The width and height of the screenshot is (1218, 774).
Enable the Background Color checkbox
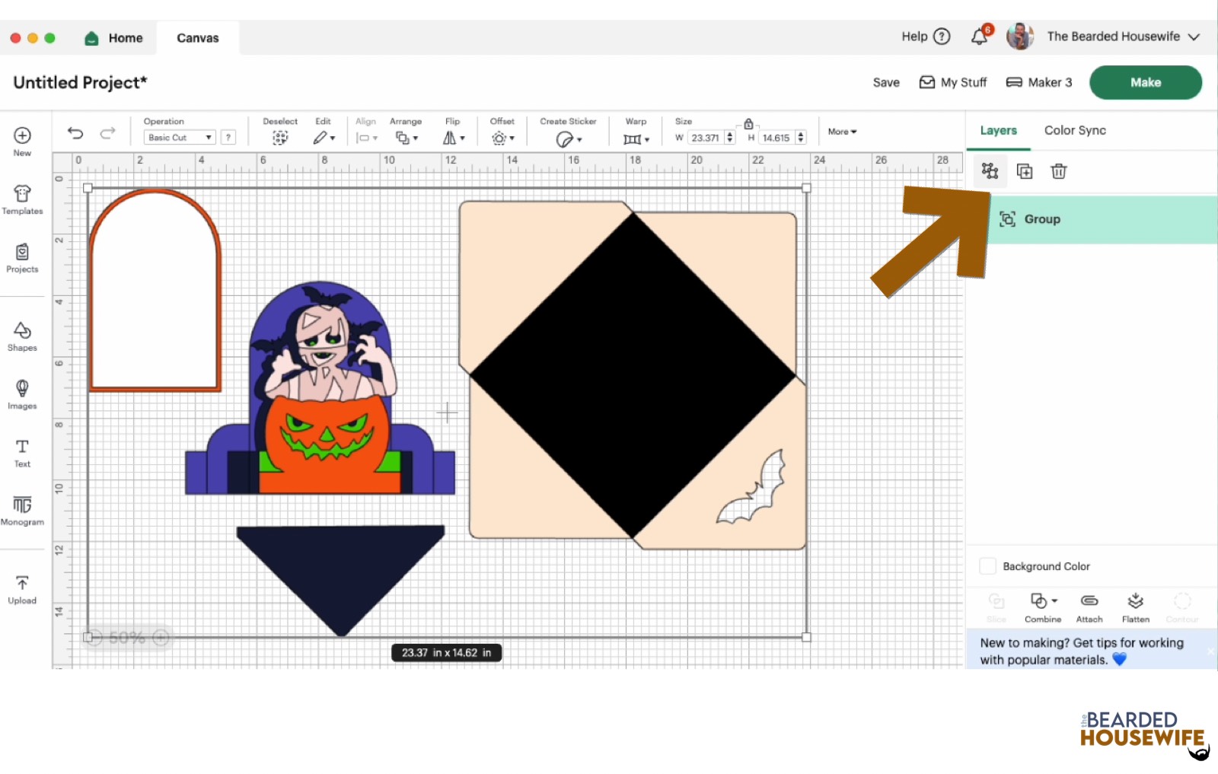click(987, 566)
